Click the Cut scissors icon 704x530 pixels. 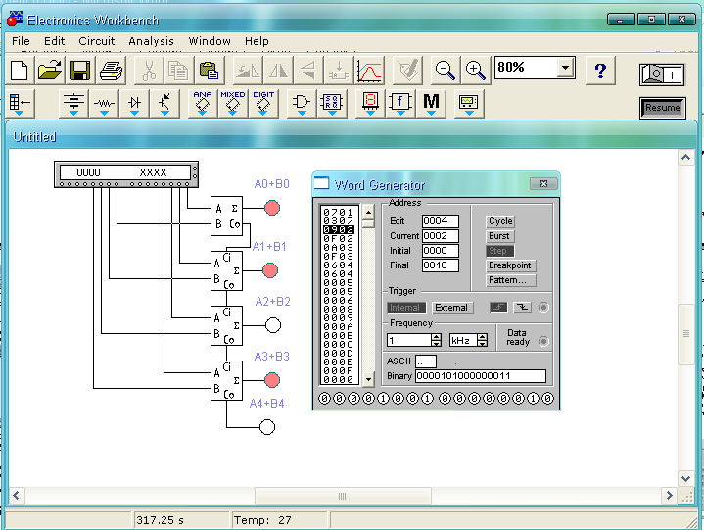tap(148, 71)
